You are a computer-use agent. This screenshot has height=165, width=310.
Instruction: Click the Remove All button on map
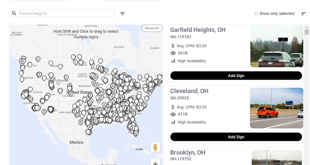click(x=152, y=28)
